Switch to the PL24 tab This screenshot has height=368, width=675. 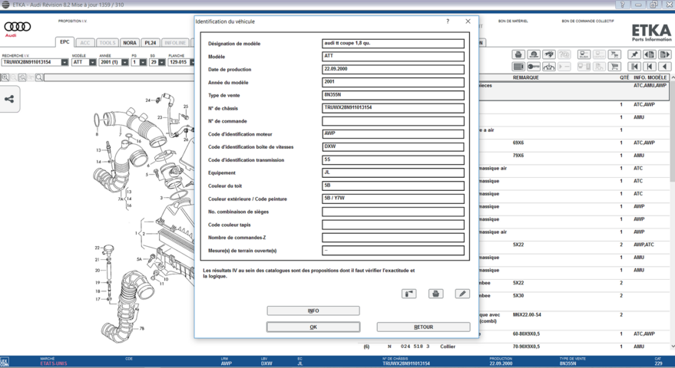coord(151,43)
